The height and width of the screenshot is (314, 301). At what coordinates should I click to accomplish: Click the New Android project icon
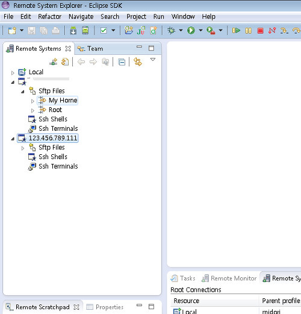tap(129, 30)
